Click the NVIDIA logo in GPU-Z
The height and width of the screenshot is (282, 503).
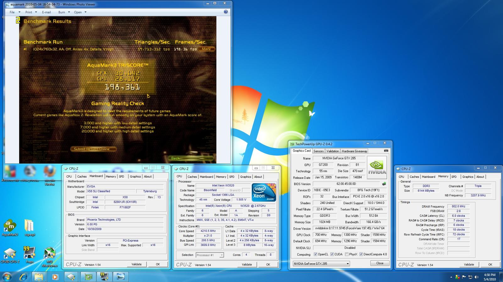point(377,167)
